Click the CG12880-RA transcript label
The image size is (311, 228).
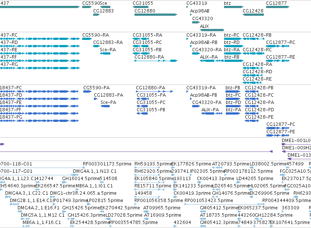coord(149,57)
